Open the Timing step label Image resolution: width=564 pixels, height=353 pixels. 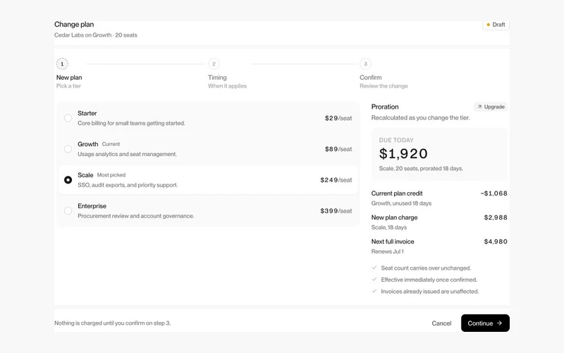217,78
